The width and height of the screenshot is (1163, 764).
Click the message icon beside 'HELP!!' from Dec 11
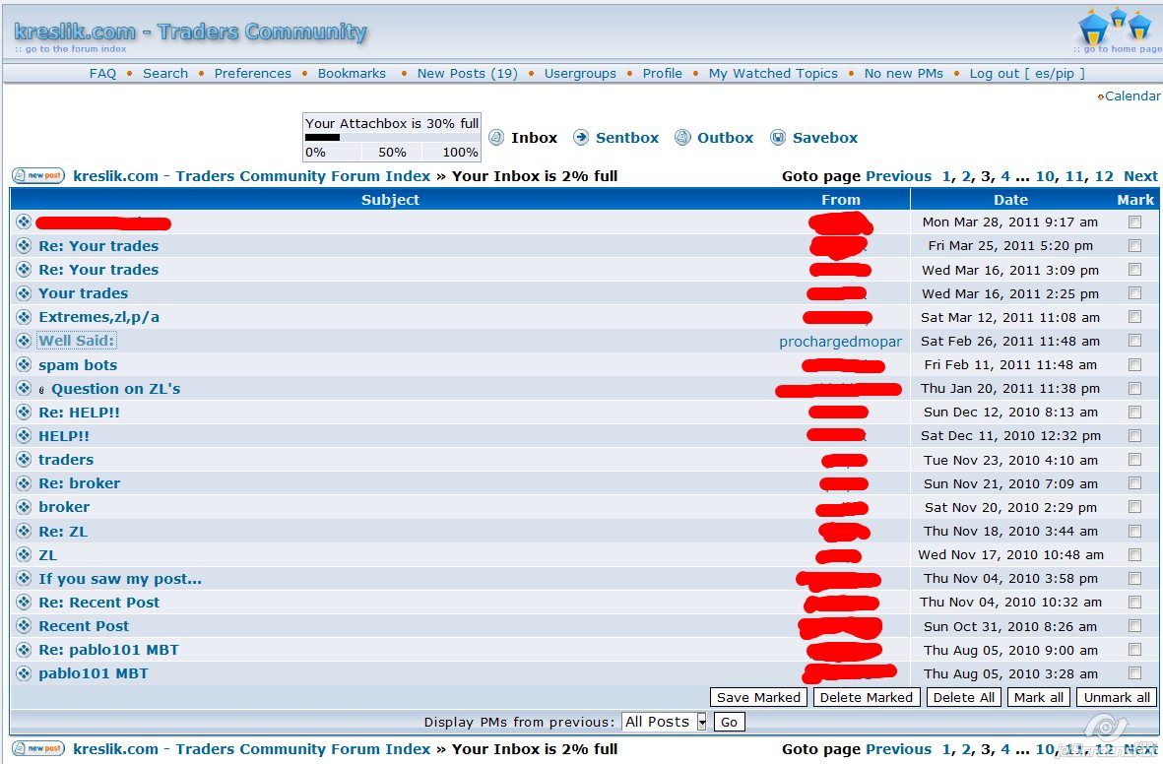coord(24,435)
